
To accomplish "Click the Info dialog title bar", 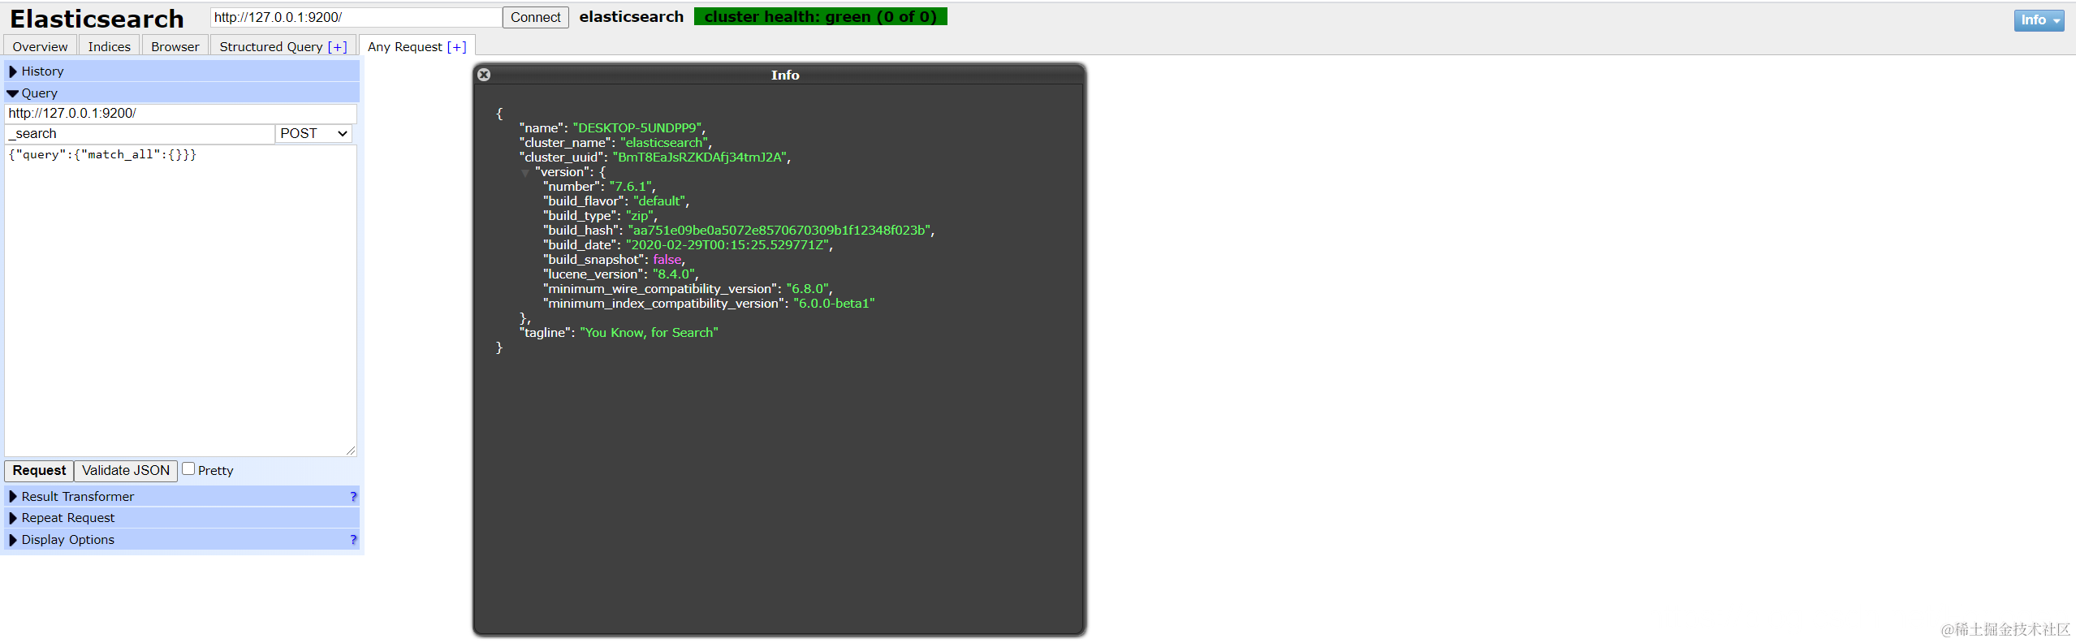I will pos(779,75).
